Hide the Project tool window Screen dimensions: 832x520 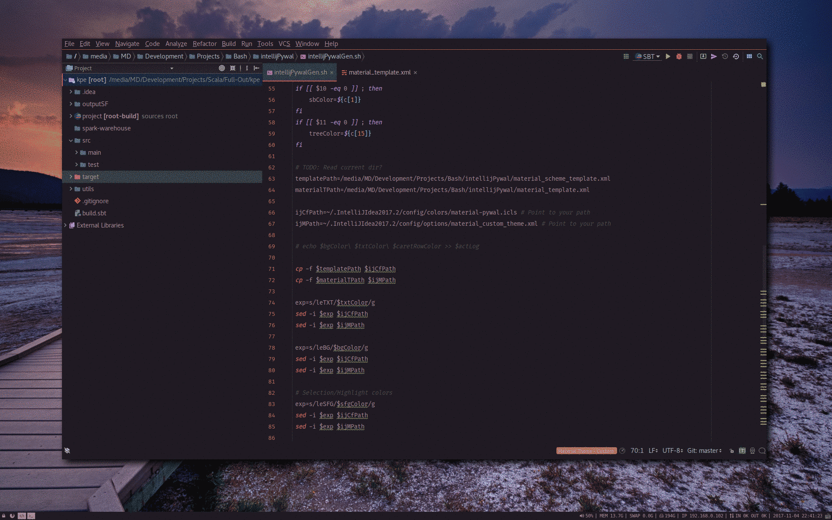click(x=257, y=68)
